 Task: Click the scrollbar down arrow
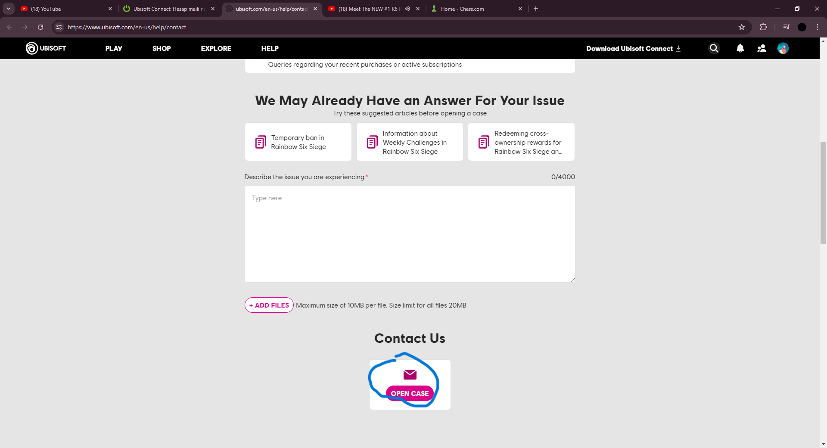pyautogui.click(x=823, y=444)
